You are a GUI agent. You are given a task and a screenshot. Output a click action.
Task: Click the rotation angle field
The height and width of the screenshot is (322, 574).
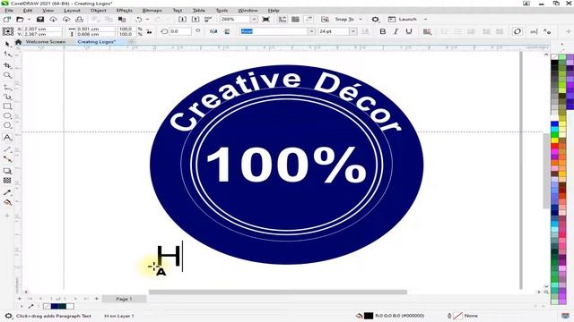[180, 32]
